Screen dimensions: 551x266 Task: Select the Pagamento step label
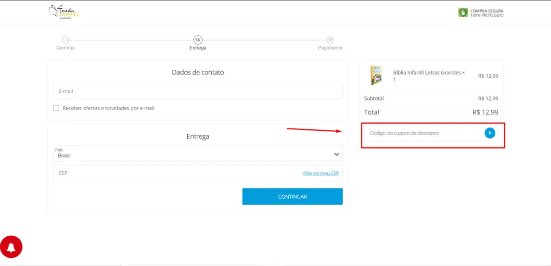pyautogui.click(x=330, y=48)
